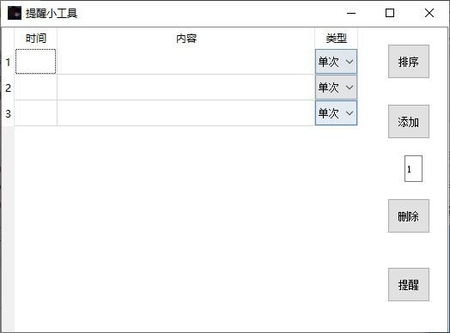Click the 时间 column header
Screen dimensions: 450x333
[x=35, y=38]
